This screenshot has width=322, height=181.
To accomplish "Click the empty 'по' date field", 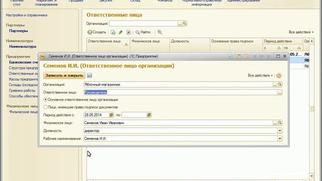I will pyautogui.click(x=134, y=115).
